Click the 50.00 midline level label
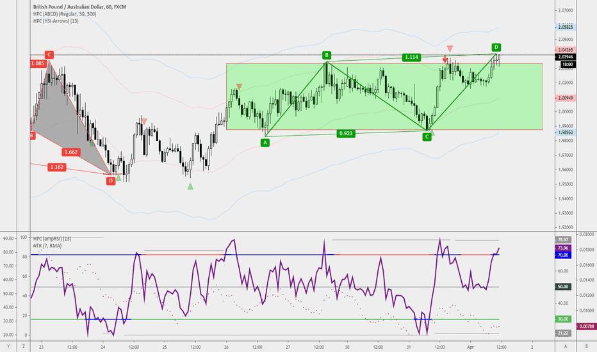 (563, 287)
